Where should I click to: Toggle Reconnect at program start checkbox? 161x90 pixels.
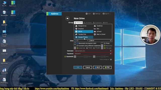[75, 43]
